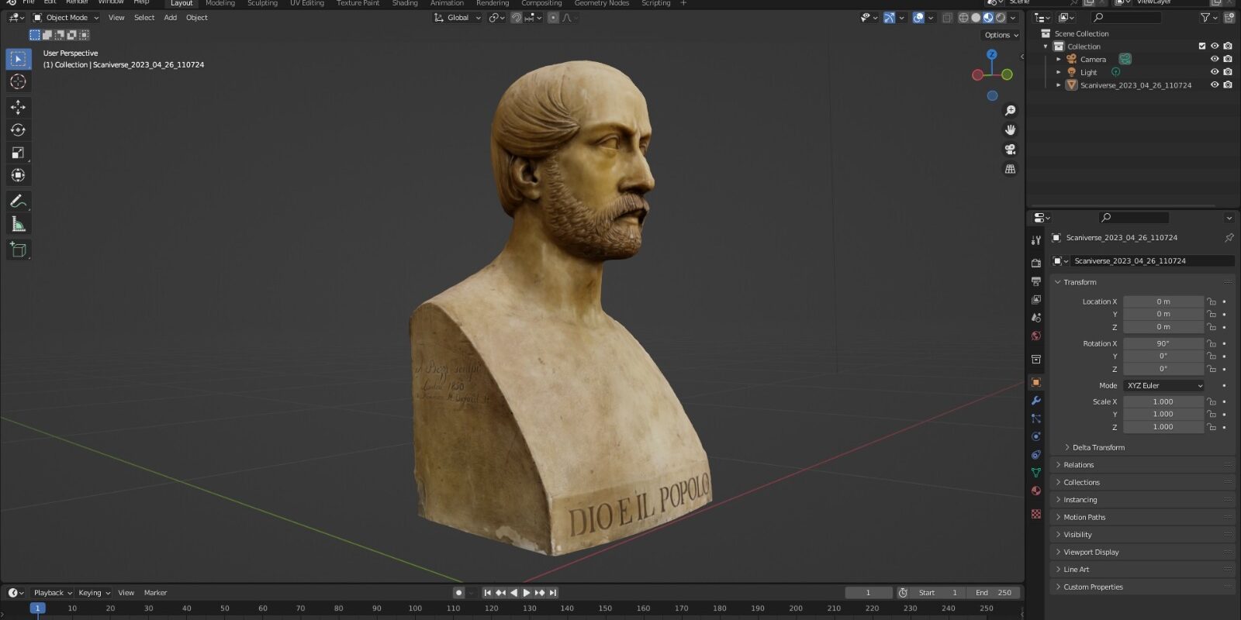Open the XYZ Euler rotation mode dropdown
1241x620 pixels.
1163,385
